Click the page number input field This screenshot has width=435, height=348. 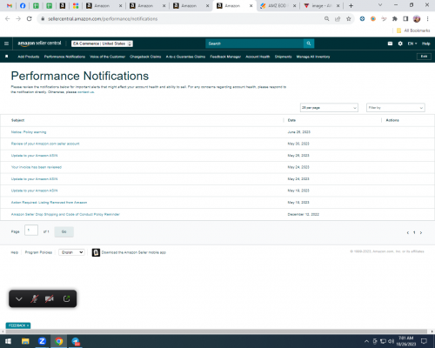[x=31, y=231]
